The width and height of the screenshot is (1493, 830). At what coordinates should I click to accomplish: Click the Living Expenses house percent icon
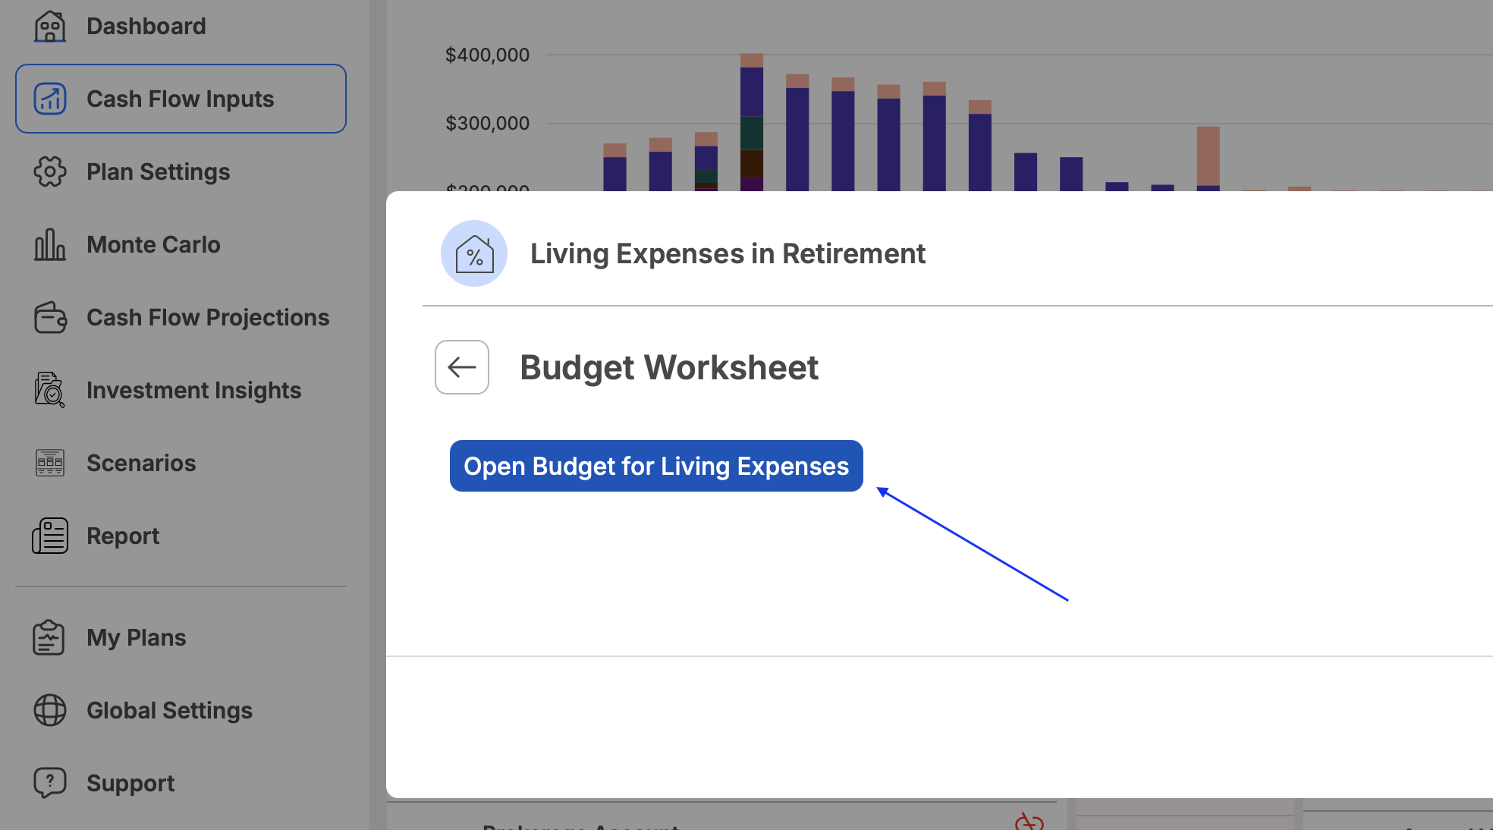tap(474, 253)
